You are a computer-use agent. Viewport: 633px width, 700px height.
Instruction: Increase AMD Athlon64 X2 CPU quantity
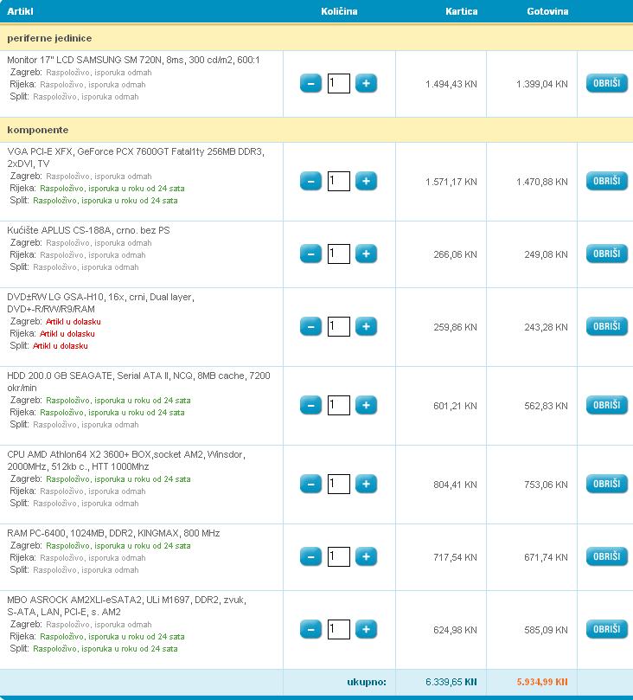(x=366, y=485)
